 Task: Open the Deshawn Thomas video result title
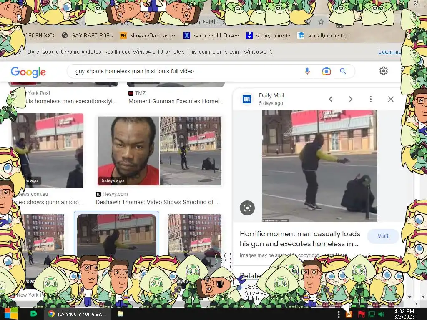pos(158,202)
